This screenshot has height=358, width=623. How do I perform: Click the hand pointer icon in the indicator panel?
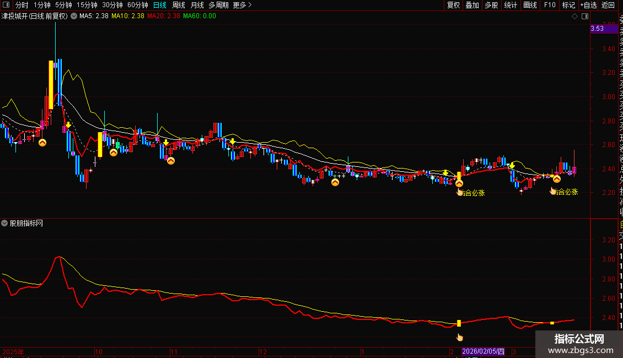[x=460, y=337]
